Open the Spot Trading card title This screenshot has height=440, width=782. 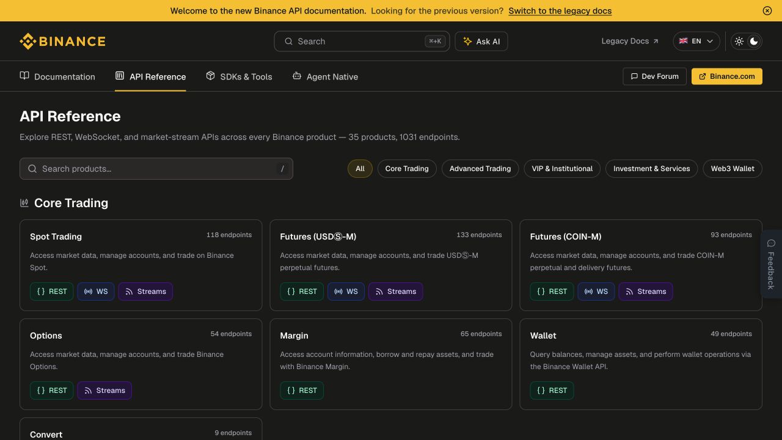[x=56, y=237]
